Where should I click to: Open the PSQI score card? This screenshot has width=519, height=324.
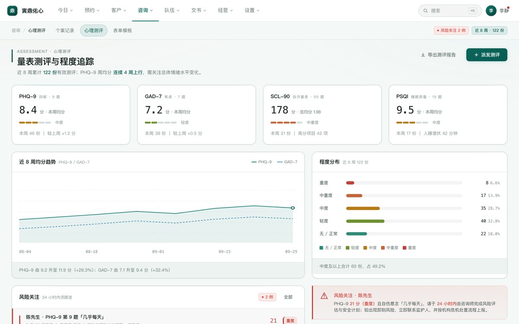point(448,114)
